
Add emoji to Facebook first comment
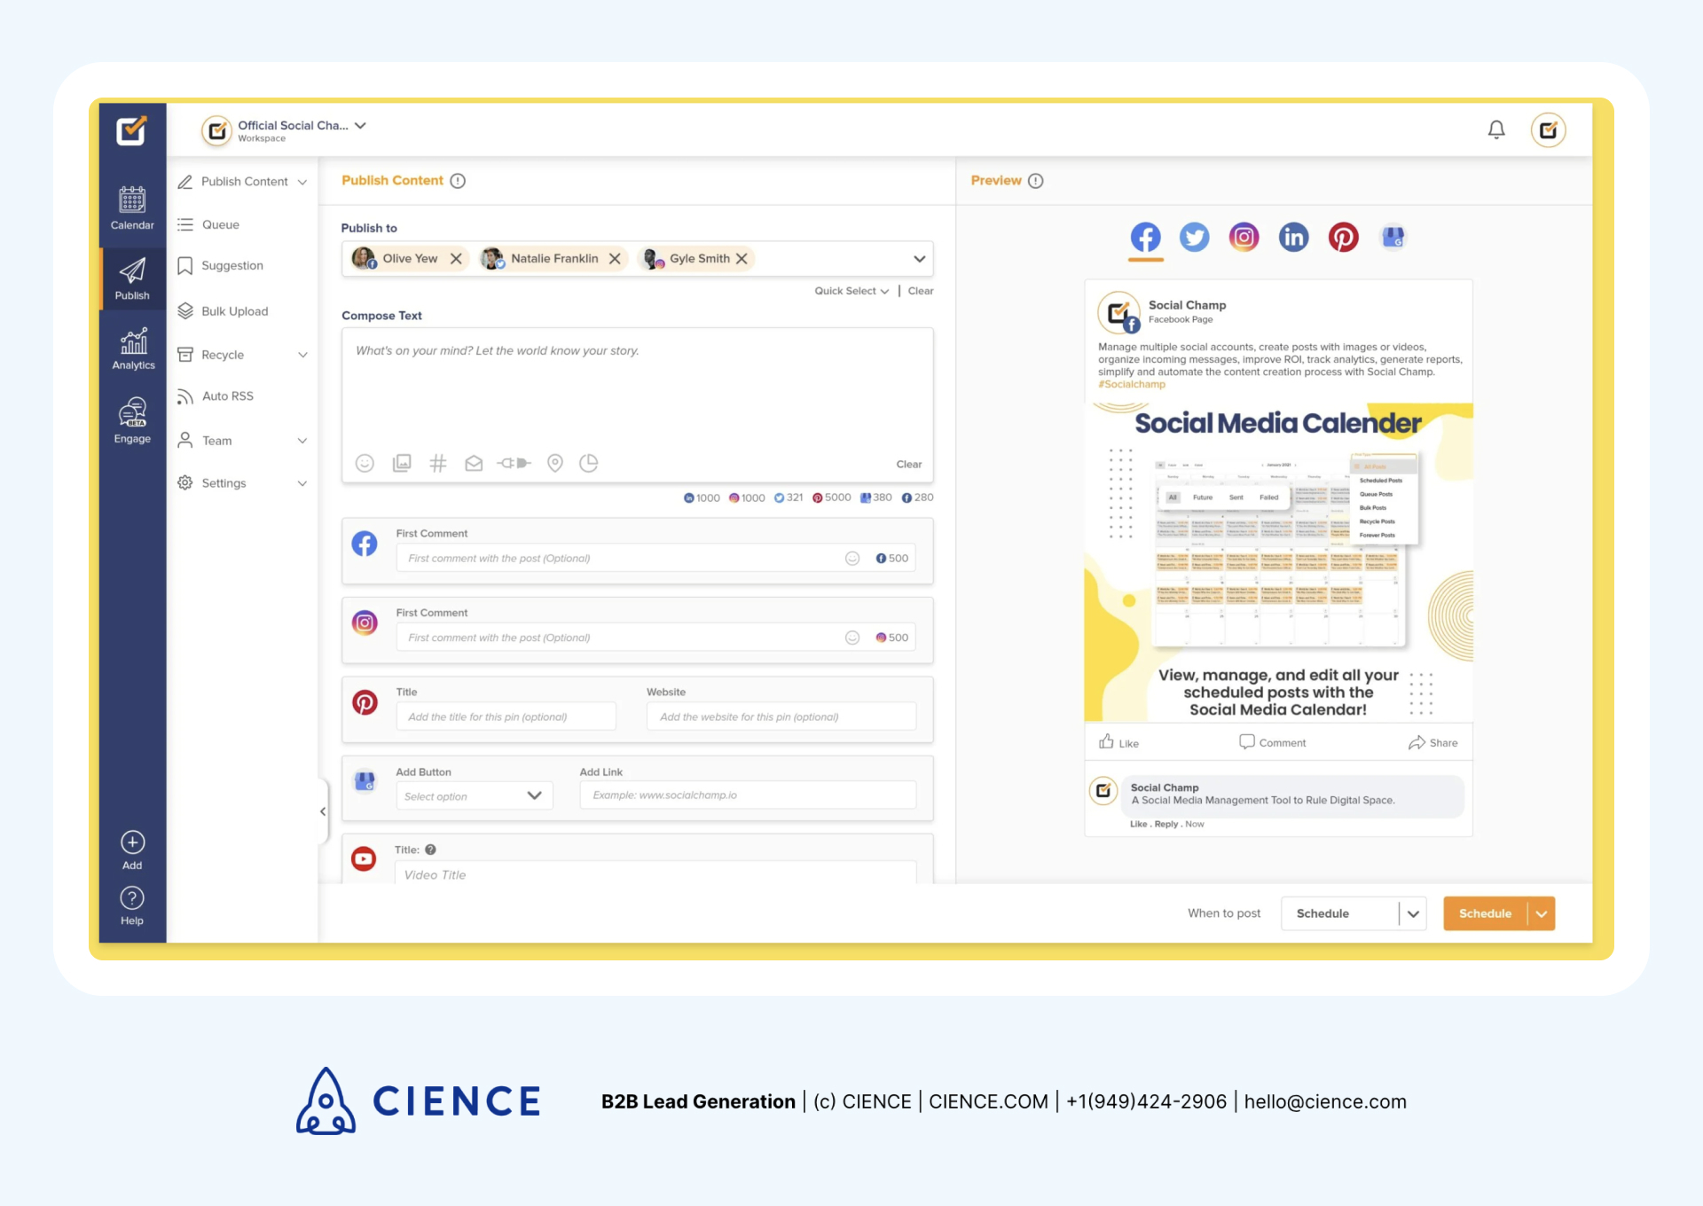pos(852,559)
